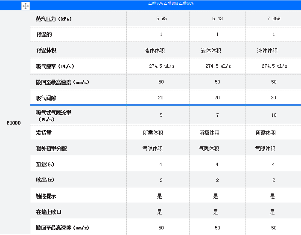Click 液体体积 in the 5.95 column
The width and height of the screenshot is (301, 235).
click(x=155, y=51)
